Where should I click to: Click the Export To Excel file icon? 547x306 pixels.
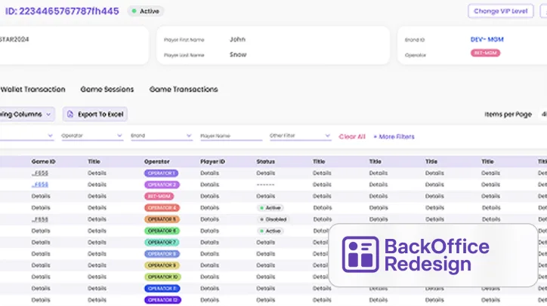coord(70,114)
